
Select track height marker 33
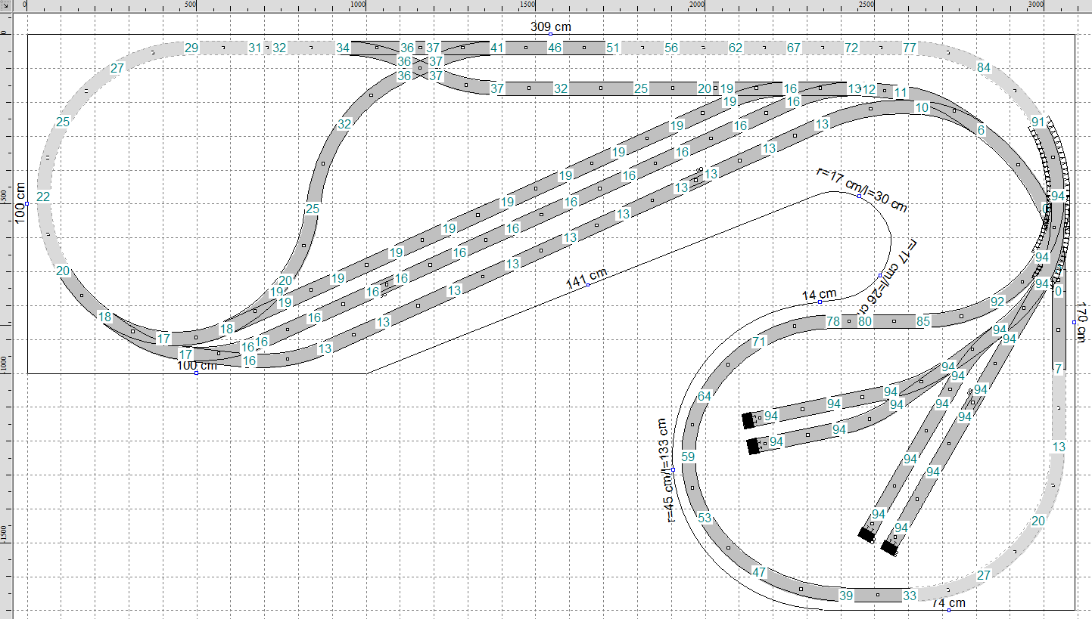pos(910,596)
